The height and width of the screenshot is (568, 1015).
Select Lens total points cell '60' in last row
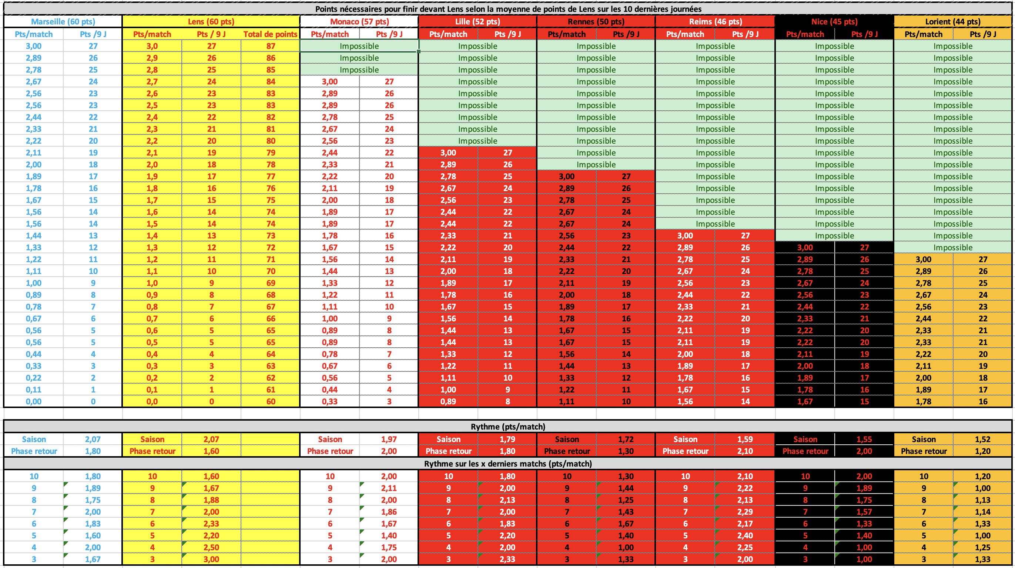click(x=270, y=401)
